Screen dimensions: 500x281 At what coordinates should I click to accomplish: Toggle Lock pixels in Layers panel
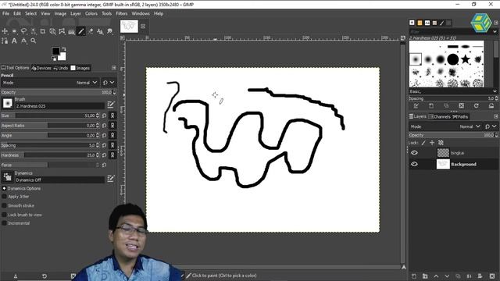coord(423,143)
